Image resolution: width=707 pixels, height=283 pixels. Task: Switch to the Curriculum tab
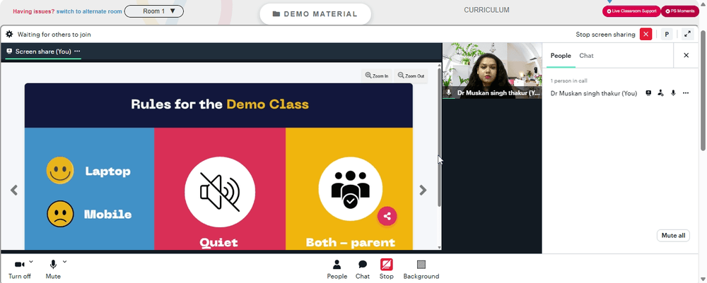click(486, 10)
